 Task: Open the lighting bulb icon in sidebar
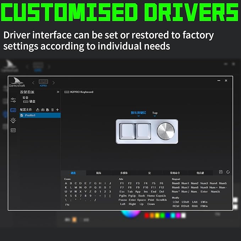13,120
